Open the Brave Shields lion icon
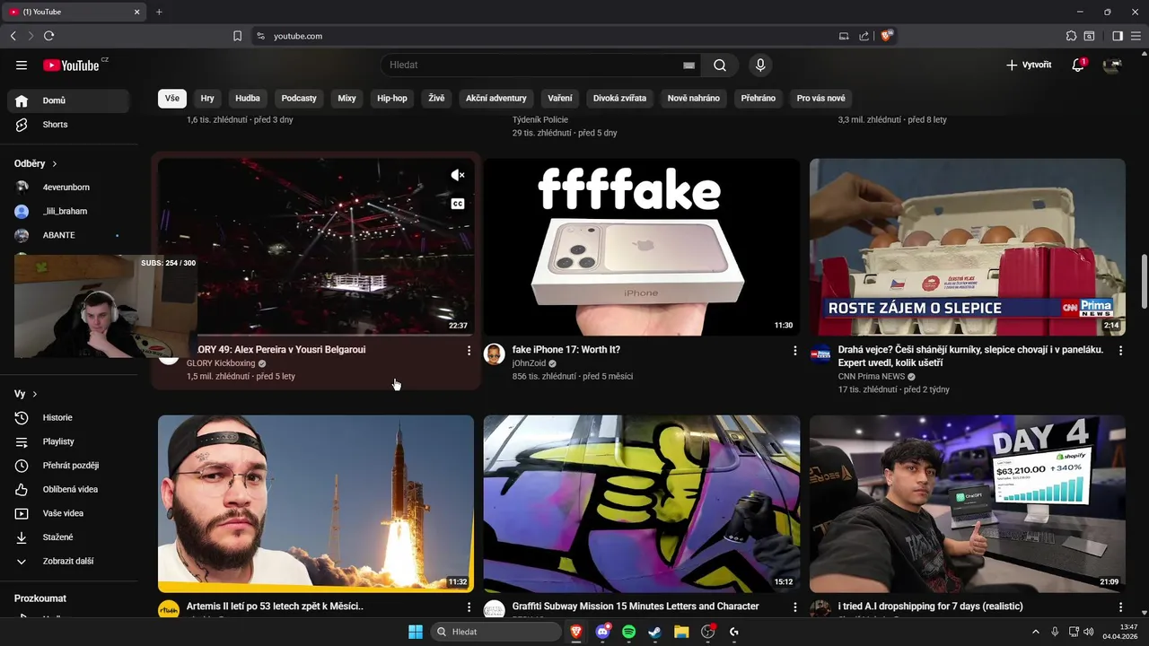 click(x=887, y=36)
